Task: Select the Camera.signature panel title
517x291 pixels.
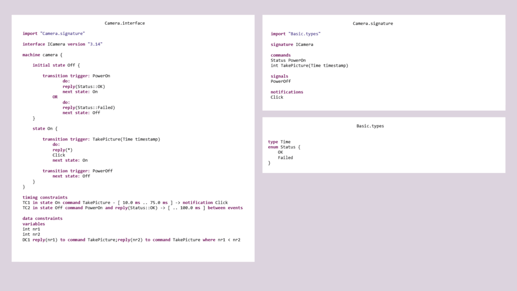Action: click(373, 23)
